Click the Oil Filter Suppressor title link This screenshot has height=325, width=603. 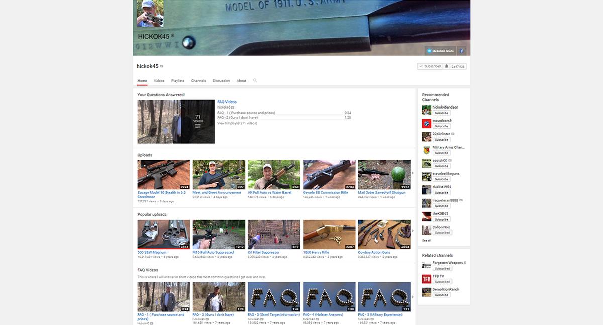click(265, 252)
